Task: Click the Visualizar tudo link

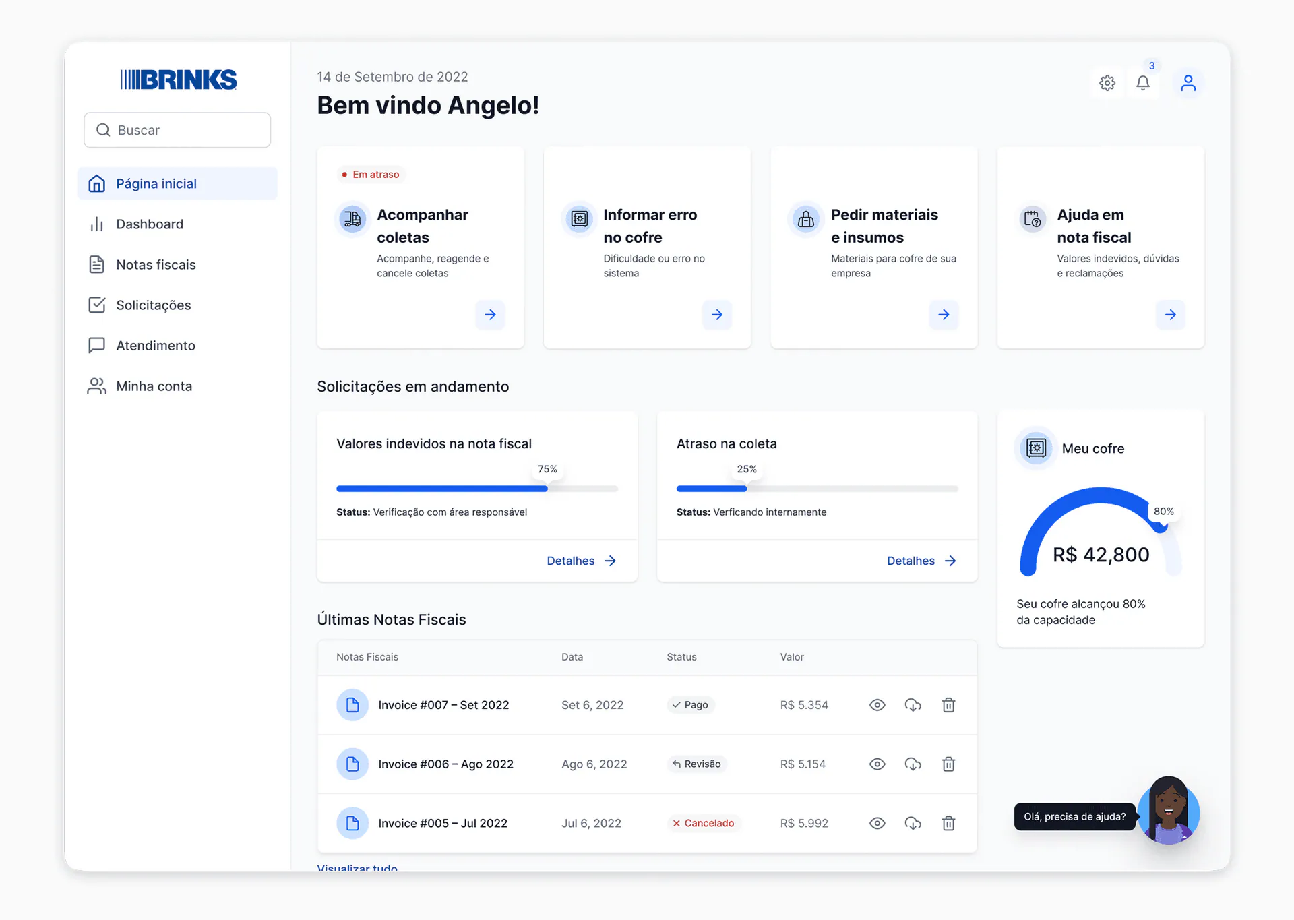Action: [x=357, y=868]
